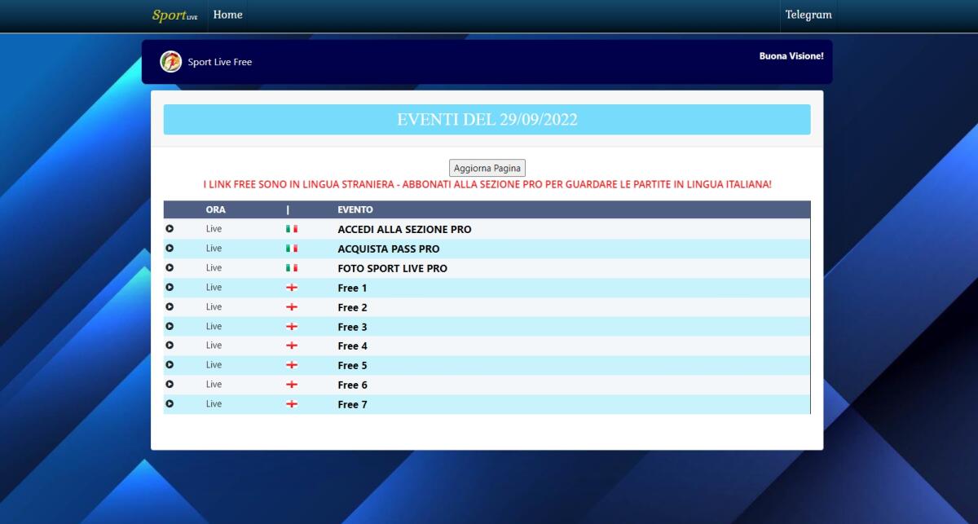Open FOTO SPORT LIVE PRO link

click(x=392, y=269)
